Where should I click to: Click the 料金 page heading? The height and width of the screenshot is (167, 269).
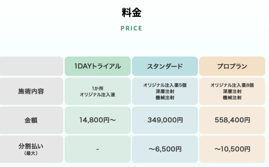(131, 13)
